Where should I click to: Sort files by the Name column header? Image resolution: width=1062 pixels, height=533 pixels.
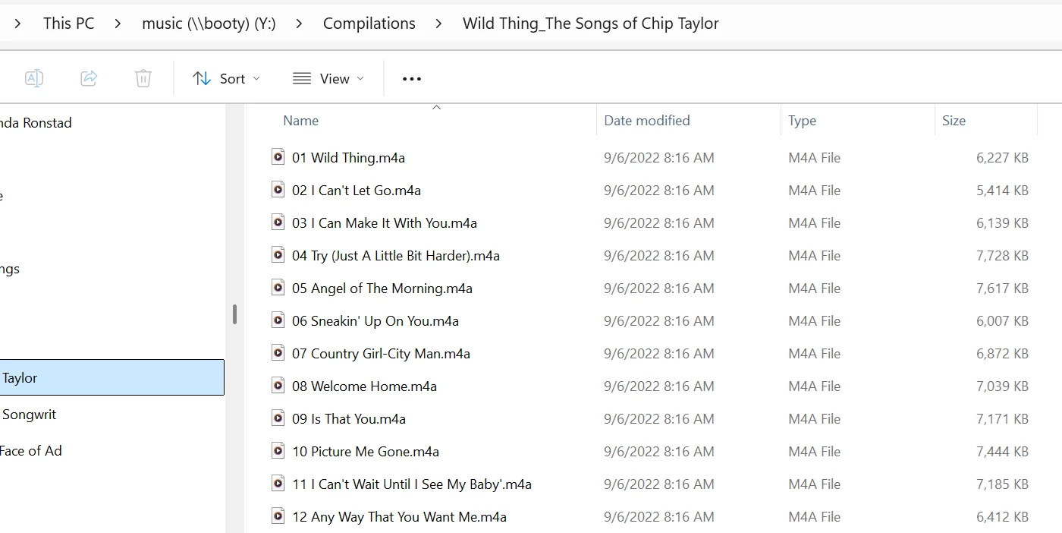(300, 121)
